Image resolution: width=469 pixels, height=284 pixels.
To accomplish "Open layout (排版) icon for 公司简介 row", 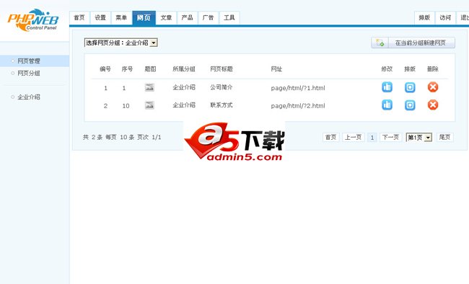I will [410, 87].
